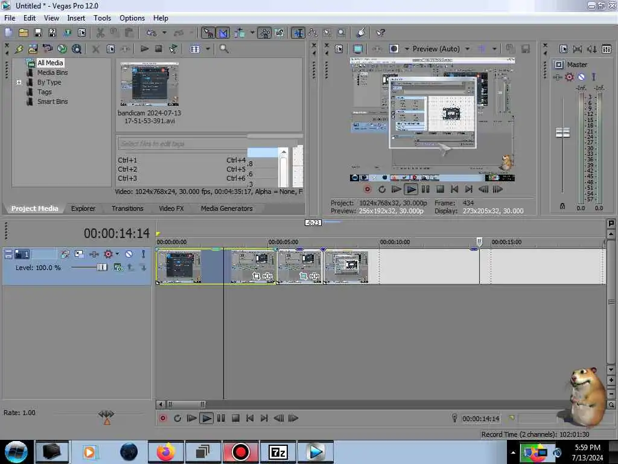Screen dimensions: 618x464
Task: Click the timeline horizontal scrollbar
Action: (186, 404)
